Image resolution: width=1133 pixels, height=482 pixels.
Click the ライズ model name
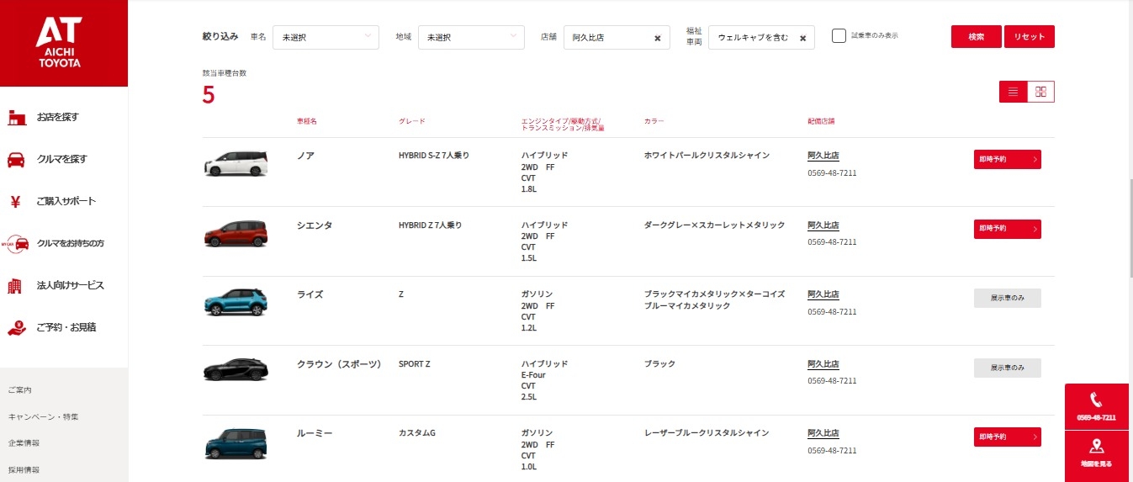tap(310, 294)
